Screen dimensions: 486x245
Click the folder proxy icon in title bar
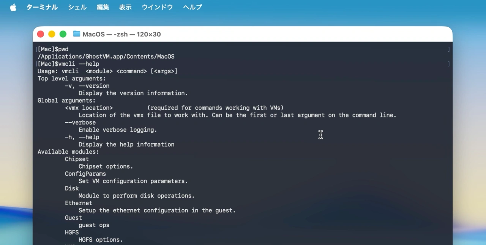coord(77,34)
